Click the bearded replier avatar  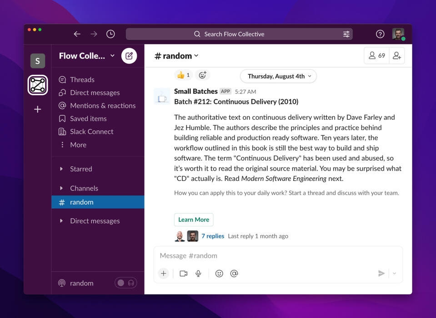click(193, 236)
